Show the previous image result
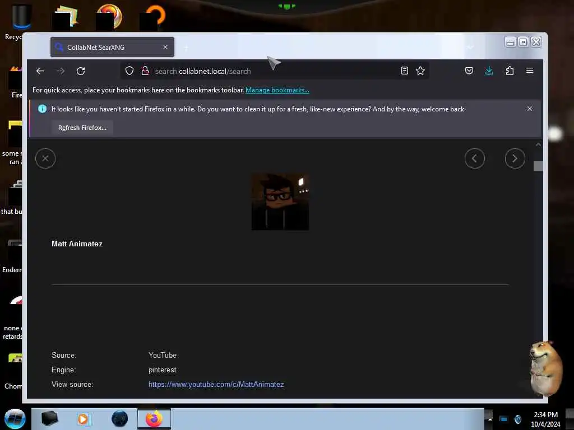Viewport: 574px width, 430px height. (475, 158)
